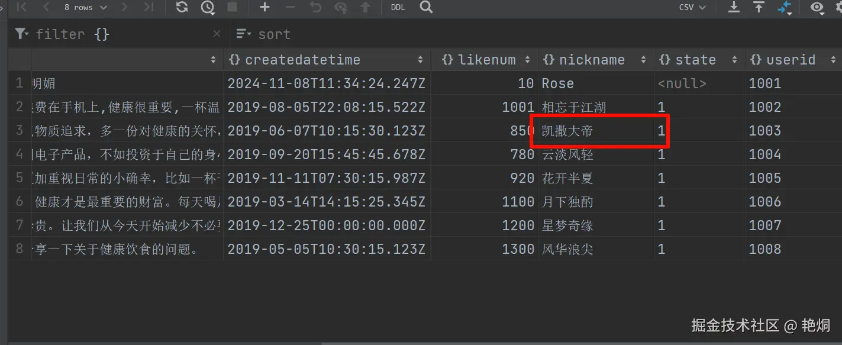Open the data export (download) icon
Image resolution: width=842 pixels, height=345 pixels.
click(733, 8)
